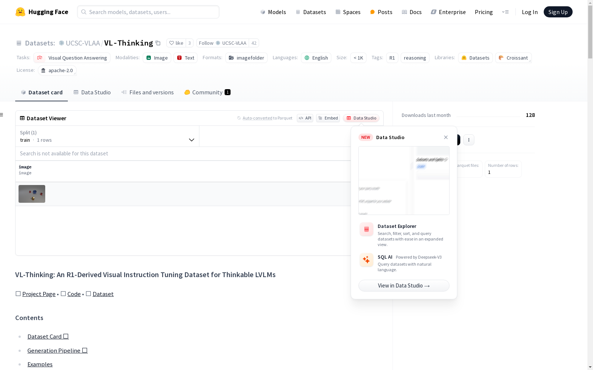The image size is (593, 370).
Task: Select the Visual Question Answering task tag
Action: tap(72, 58)
